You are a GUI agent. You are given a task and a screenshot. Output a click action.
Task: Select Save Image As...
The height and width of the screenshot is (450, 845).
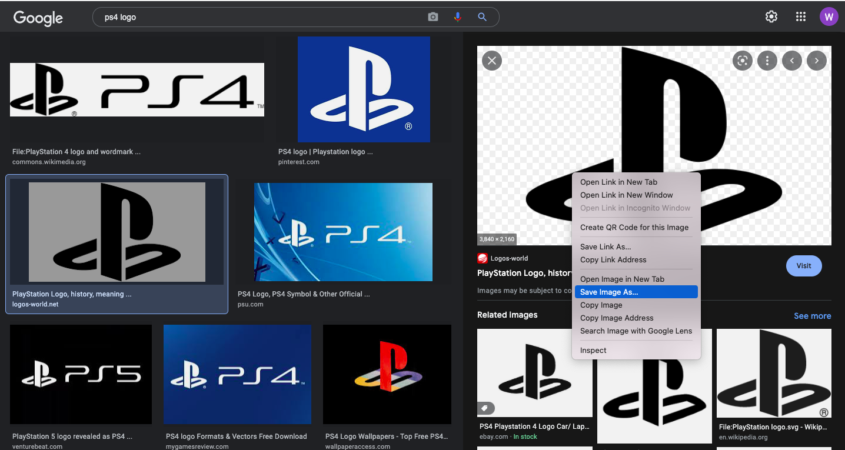click(x=636, y=292)
